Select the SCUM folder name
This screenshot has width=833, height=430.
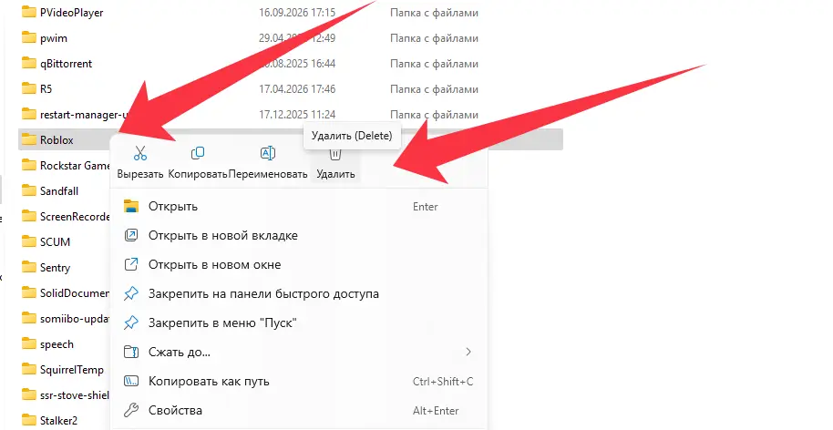[x=56, y=242]
